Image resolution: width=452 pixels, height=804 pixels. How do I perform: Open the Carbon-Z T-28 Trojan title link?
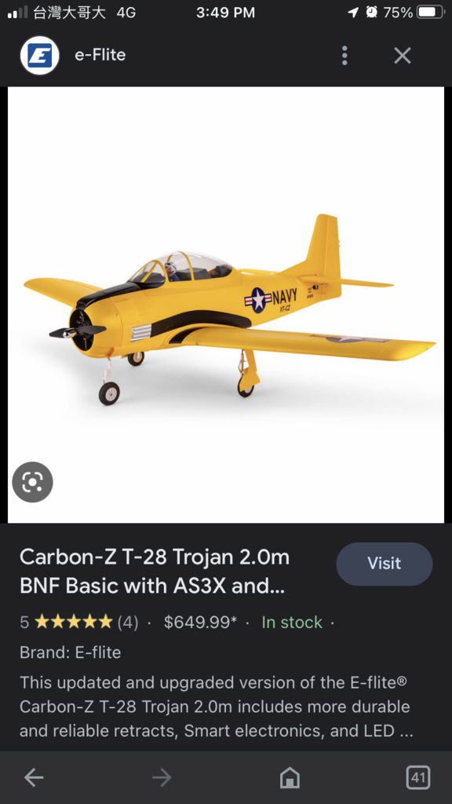pos(155,572)
